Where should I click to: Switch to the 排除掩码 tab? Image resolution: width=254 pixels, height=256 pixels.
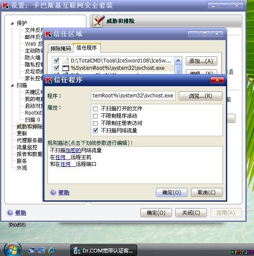coord(60,48)
